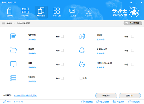Click the C盘文档 disk icon
This screenshot has height=104, width=144.
13,78
